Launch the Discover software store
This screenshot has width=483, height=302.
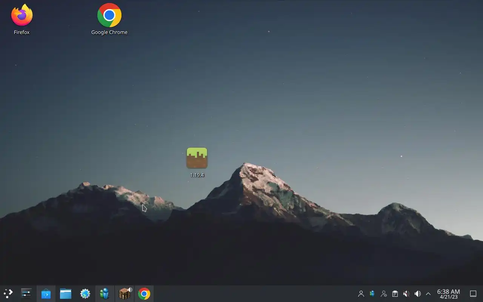click(46, 294)
